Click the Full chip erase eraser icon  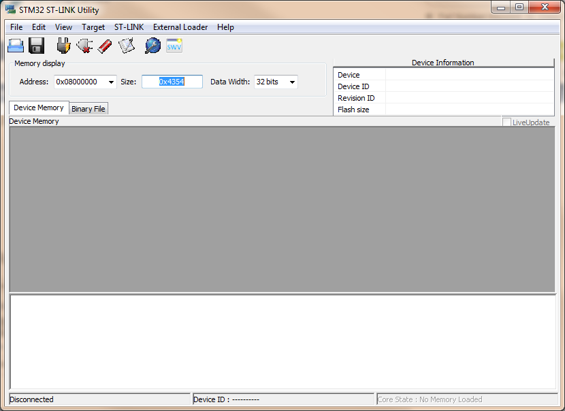coord(105,46)
